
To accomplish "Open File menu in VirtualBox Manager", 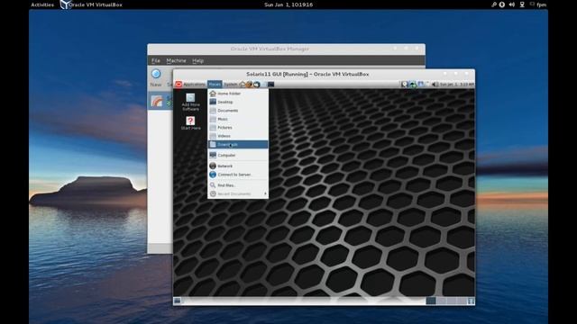I will click(156, 60).
